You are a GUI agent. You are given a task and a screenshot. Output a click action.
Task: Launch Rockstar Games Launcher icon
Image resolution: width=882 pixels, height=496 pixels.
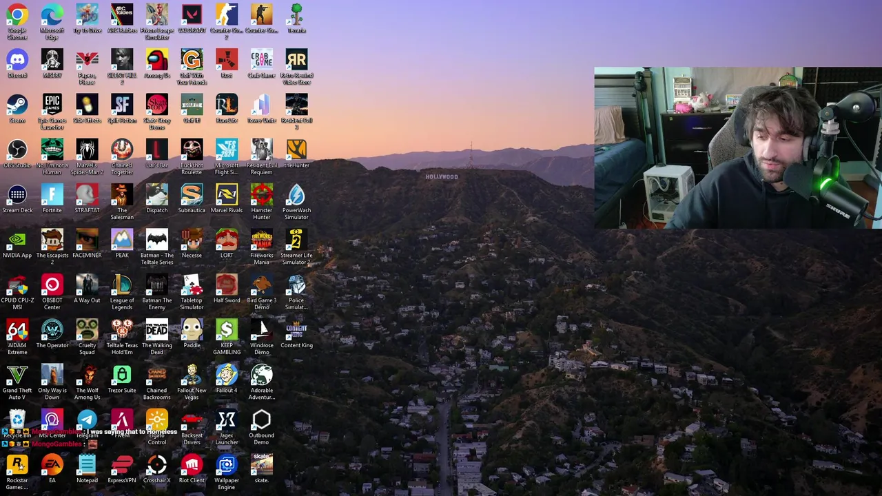[x=17, y=464]
